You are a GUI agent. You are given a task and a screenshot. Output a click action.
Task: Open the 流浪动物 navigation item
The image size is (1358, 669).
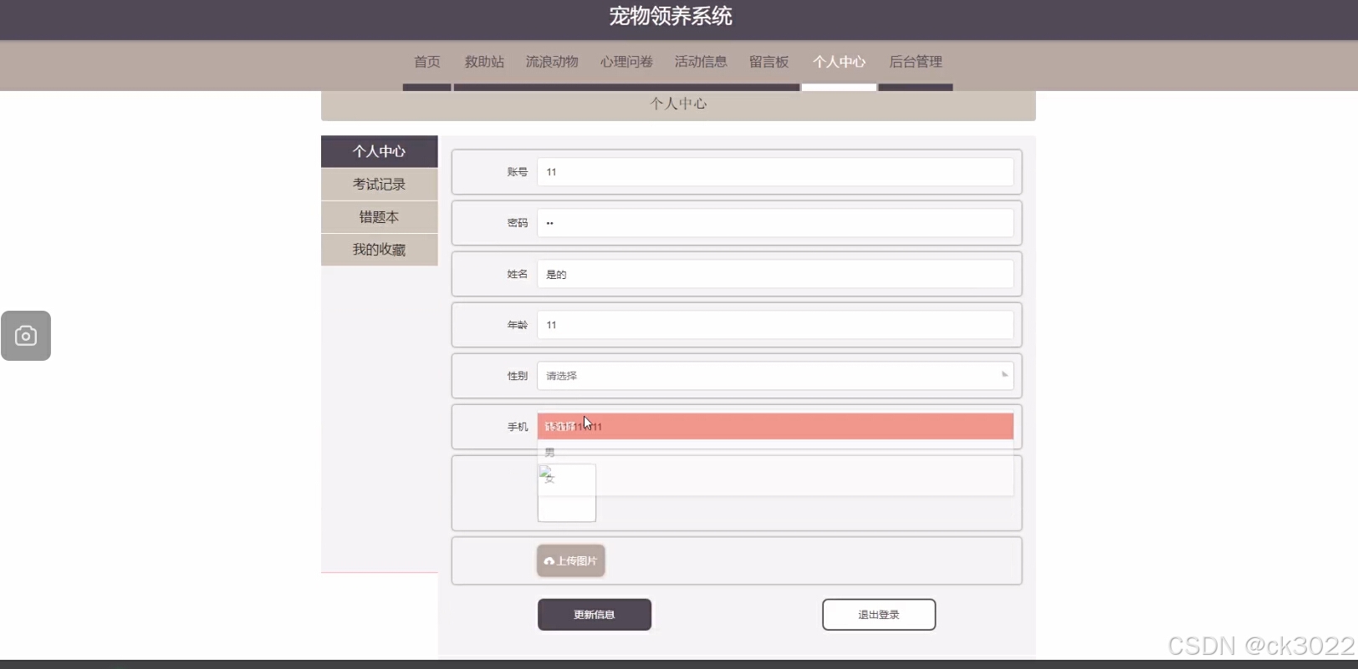[x=552, y=62]
